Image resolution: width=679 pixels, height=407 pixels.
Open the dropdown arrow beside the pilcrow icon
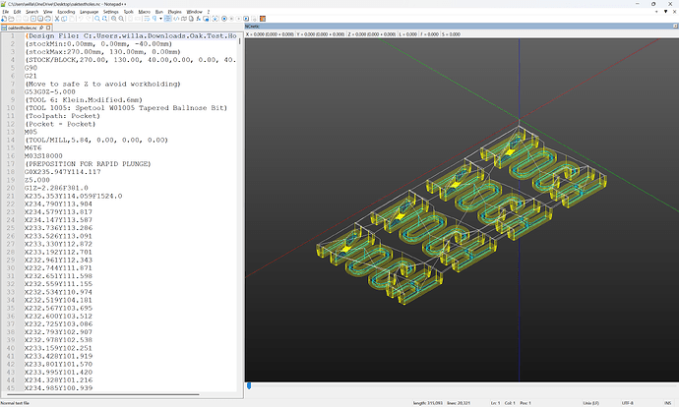[x=160, y=19]
